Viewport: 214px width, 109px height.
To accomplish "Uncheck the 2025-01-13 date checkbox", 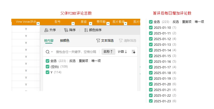I will pos(151,44).
